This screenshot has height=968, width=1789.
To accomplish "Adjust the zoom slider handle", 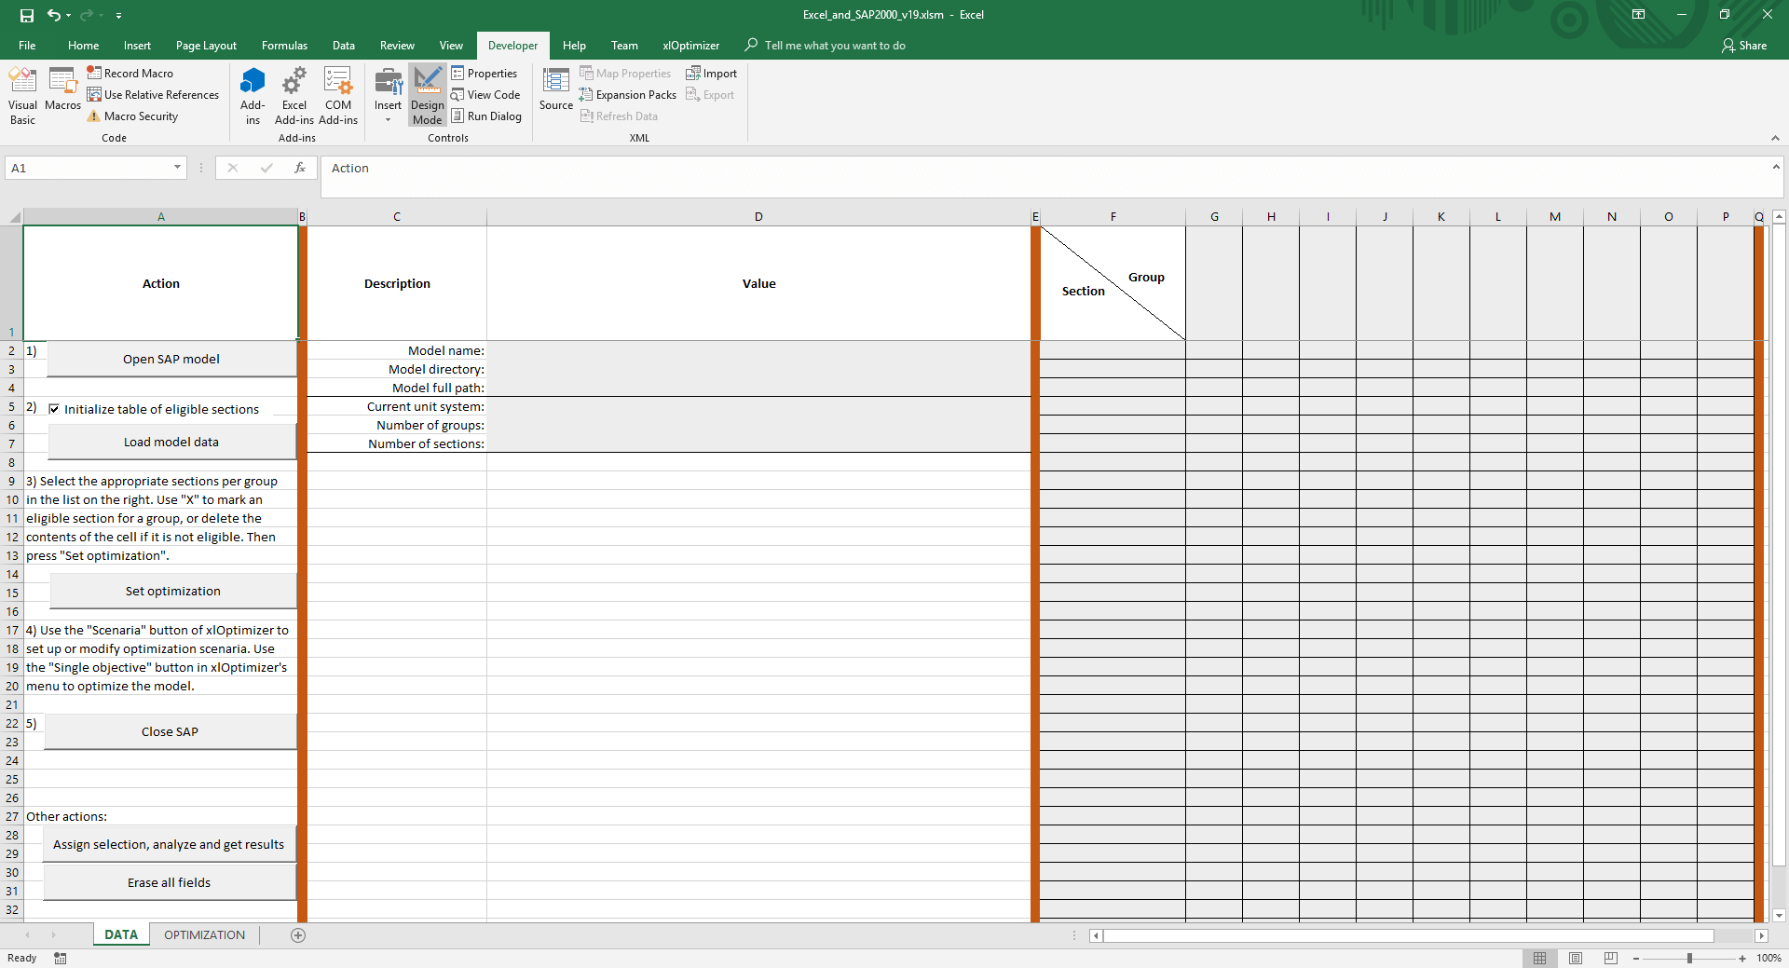I will 1689,959.
